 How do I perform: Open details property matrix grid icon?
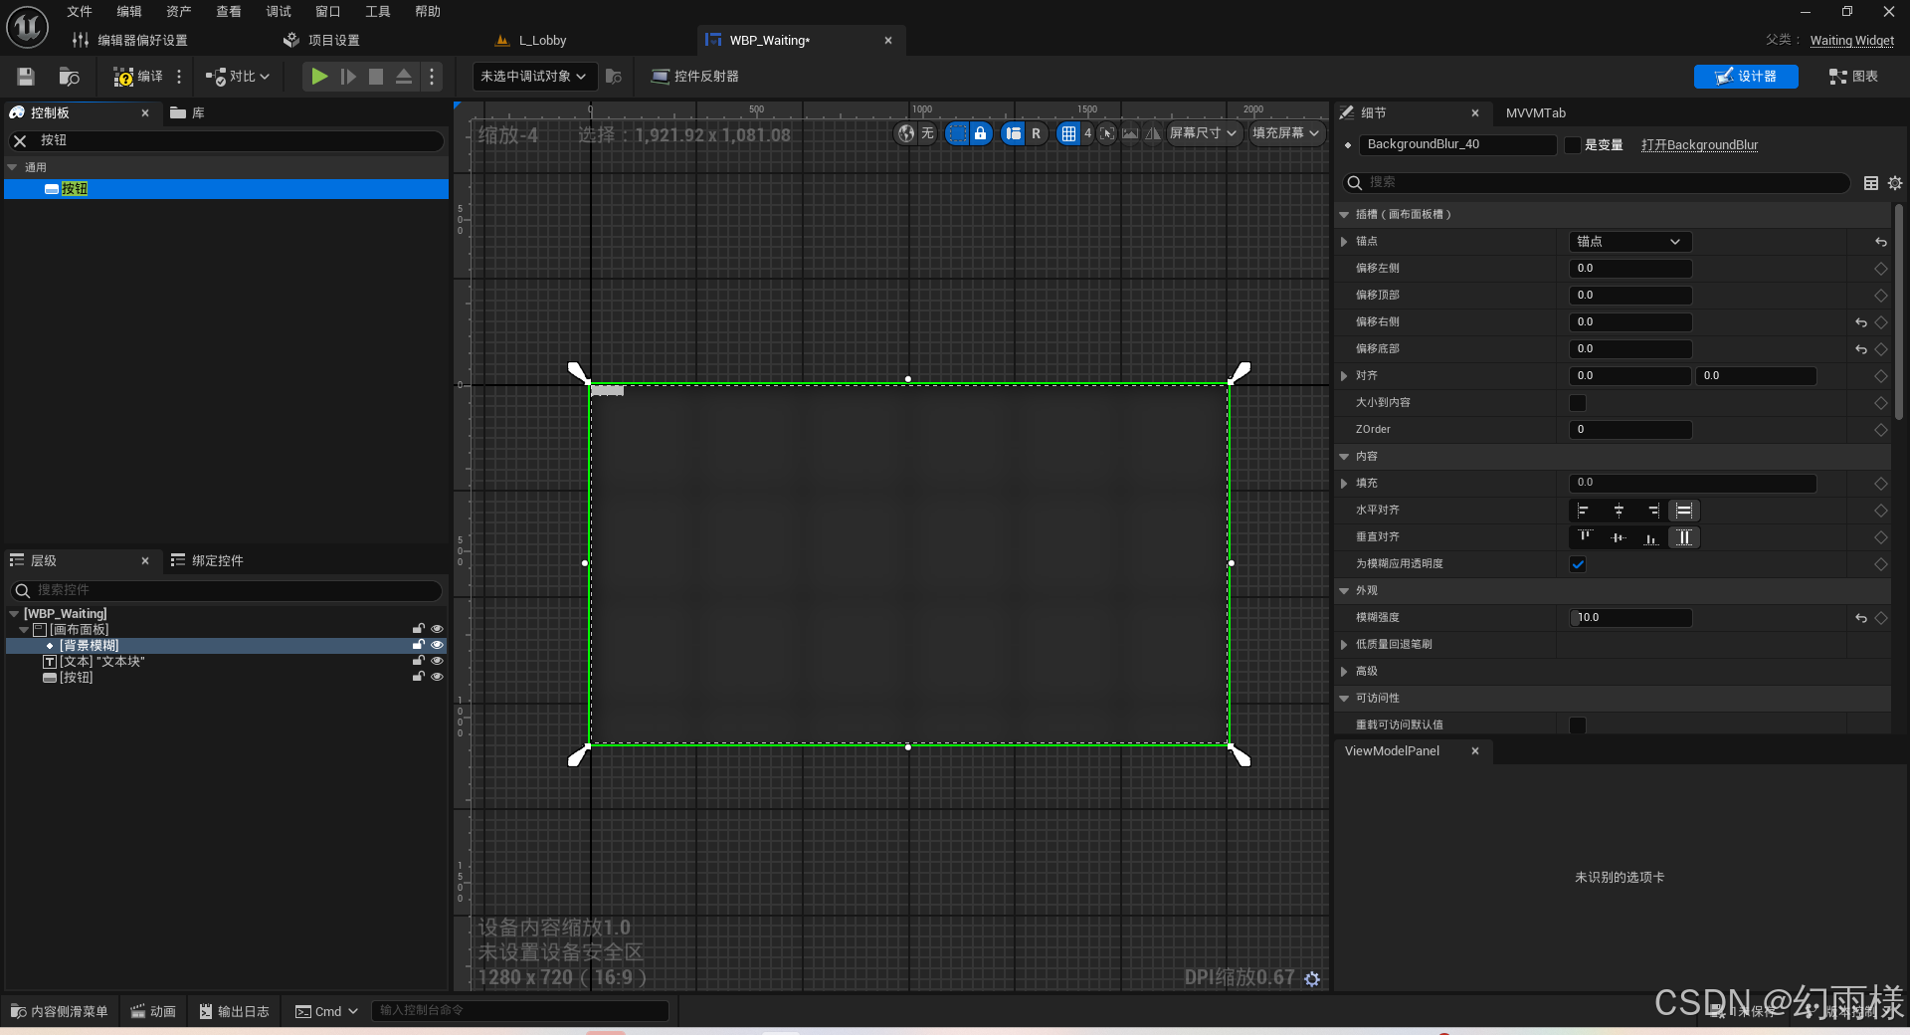click(x=1871, y=183)
